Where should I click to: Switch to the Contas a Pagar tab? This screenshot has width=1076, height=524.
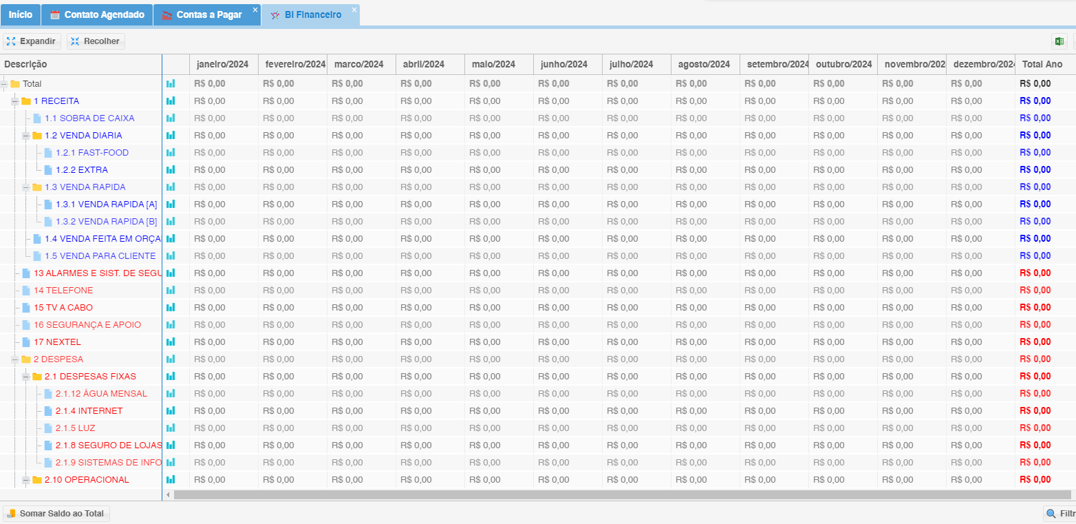[206, 14]
